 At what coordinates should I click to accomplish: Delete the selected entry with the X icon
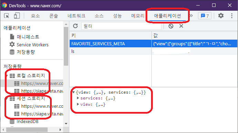click(x=181, y=26)
